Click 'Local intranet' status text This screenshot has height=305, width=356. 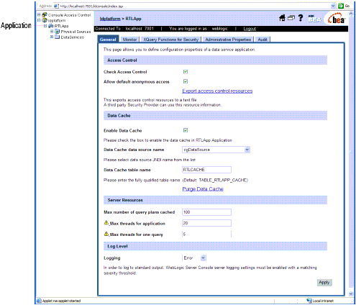coord(323,301)
